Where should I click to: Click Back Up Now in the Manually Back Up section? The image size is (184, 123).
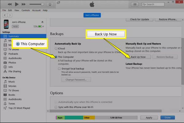pos(138,57)
